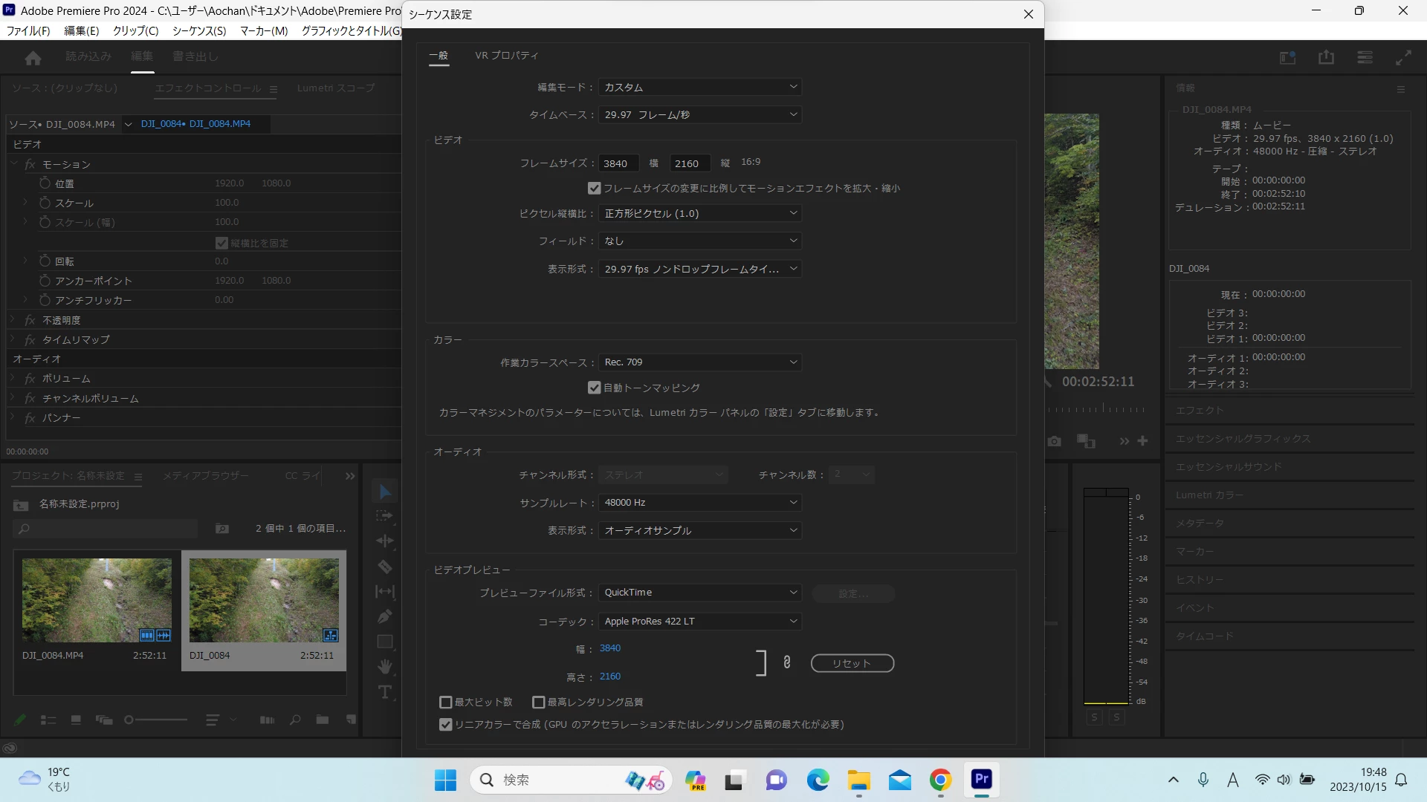
Task: Select the Selection tool arrow
Action: tap(384, 492)
